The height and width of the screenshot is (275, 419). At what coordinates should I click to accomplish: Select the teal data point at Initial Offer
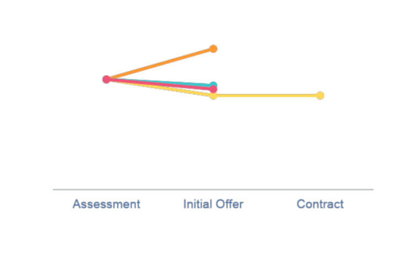(213, 85)
